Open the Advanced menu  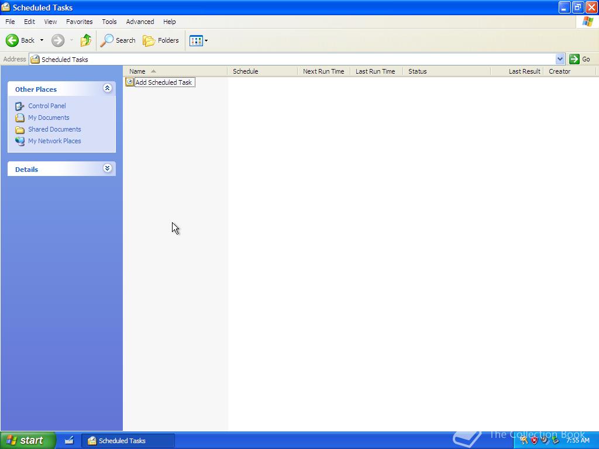140,22
